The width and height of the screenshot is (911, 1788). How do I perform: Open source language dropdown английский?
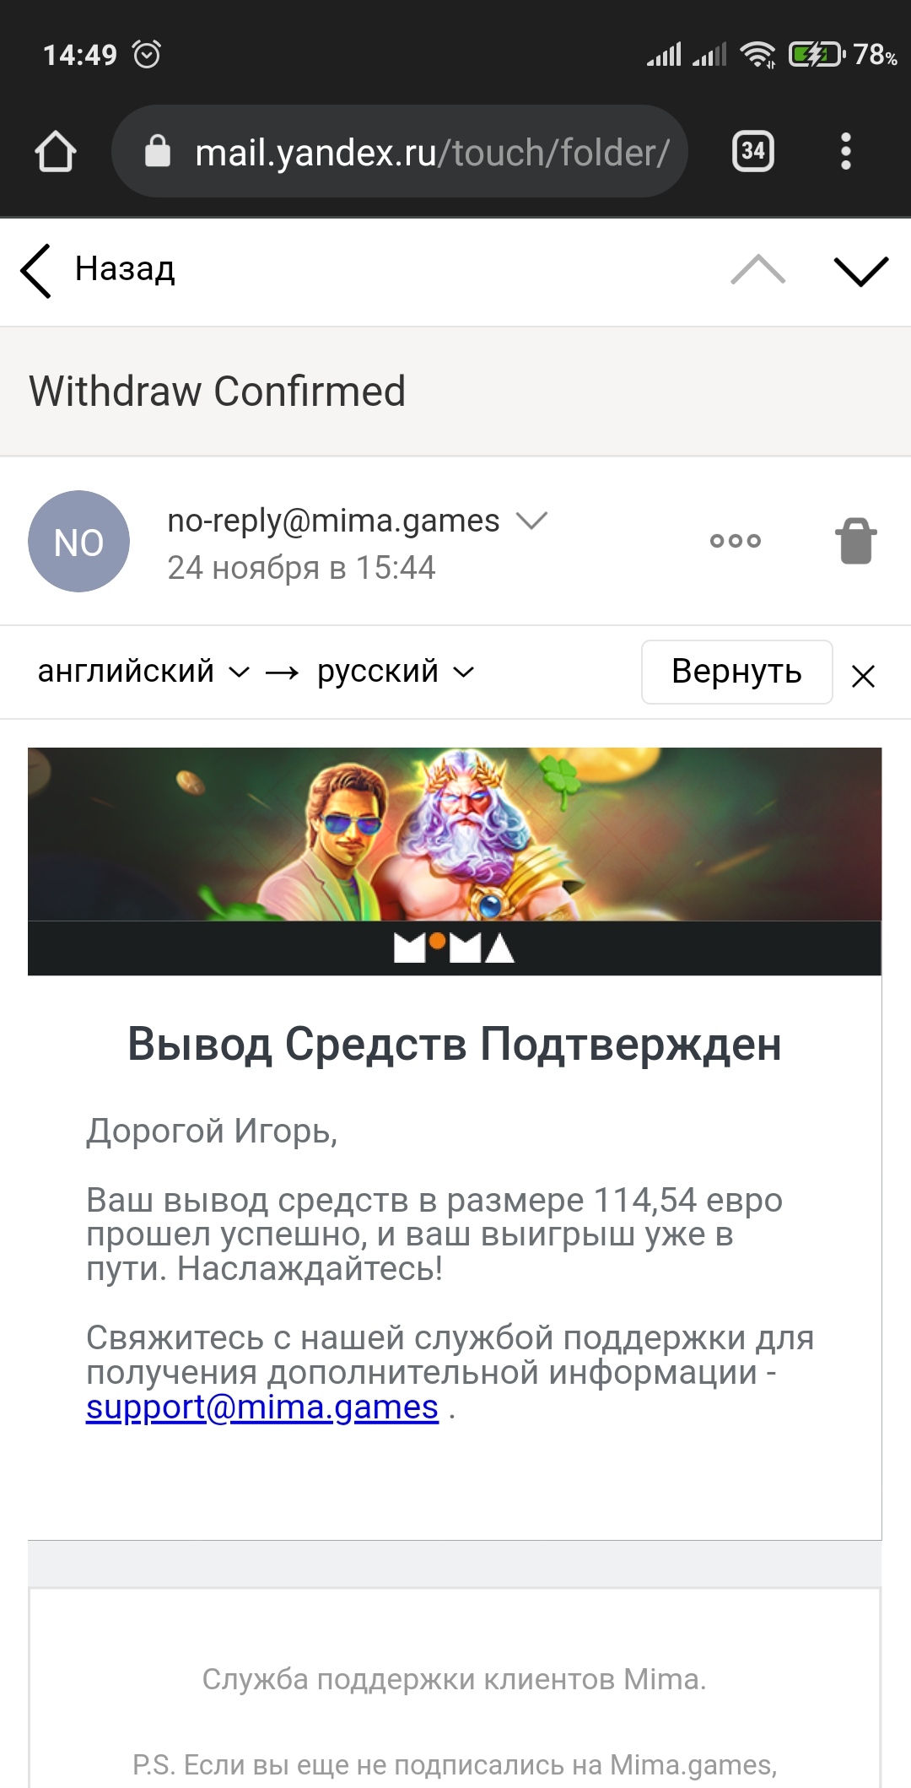click(143, 671)
